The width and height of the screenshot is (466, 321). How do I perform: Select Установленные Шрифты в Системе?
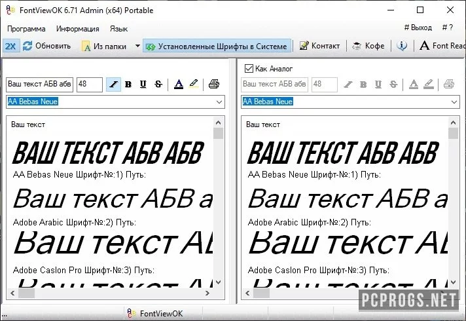click(x=217, y=47)
